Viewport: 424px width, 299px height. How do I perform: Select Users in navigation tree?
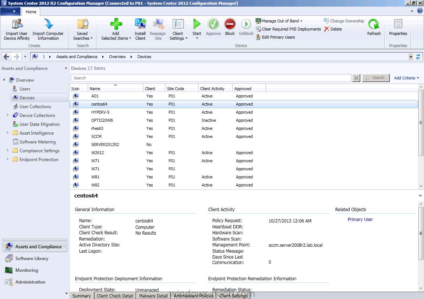pyautogui.click(x=25, y=89)
